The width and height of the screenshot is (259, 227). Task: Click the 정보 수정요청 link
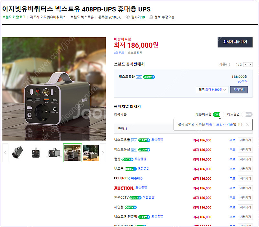(164, 17)
